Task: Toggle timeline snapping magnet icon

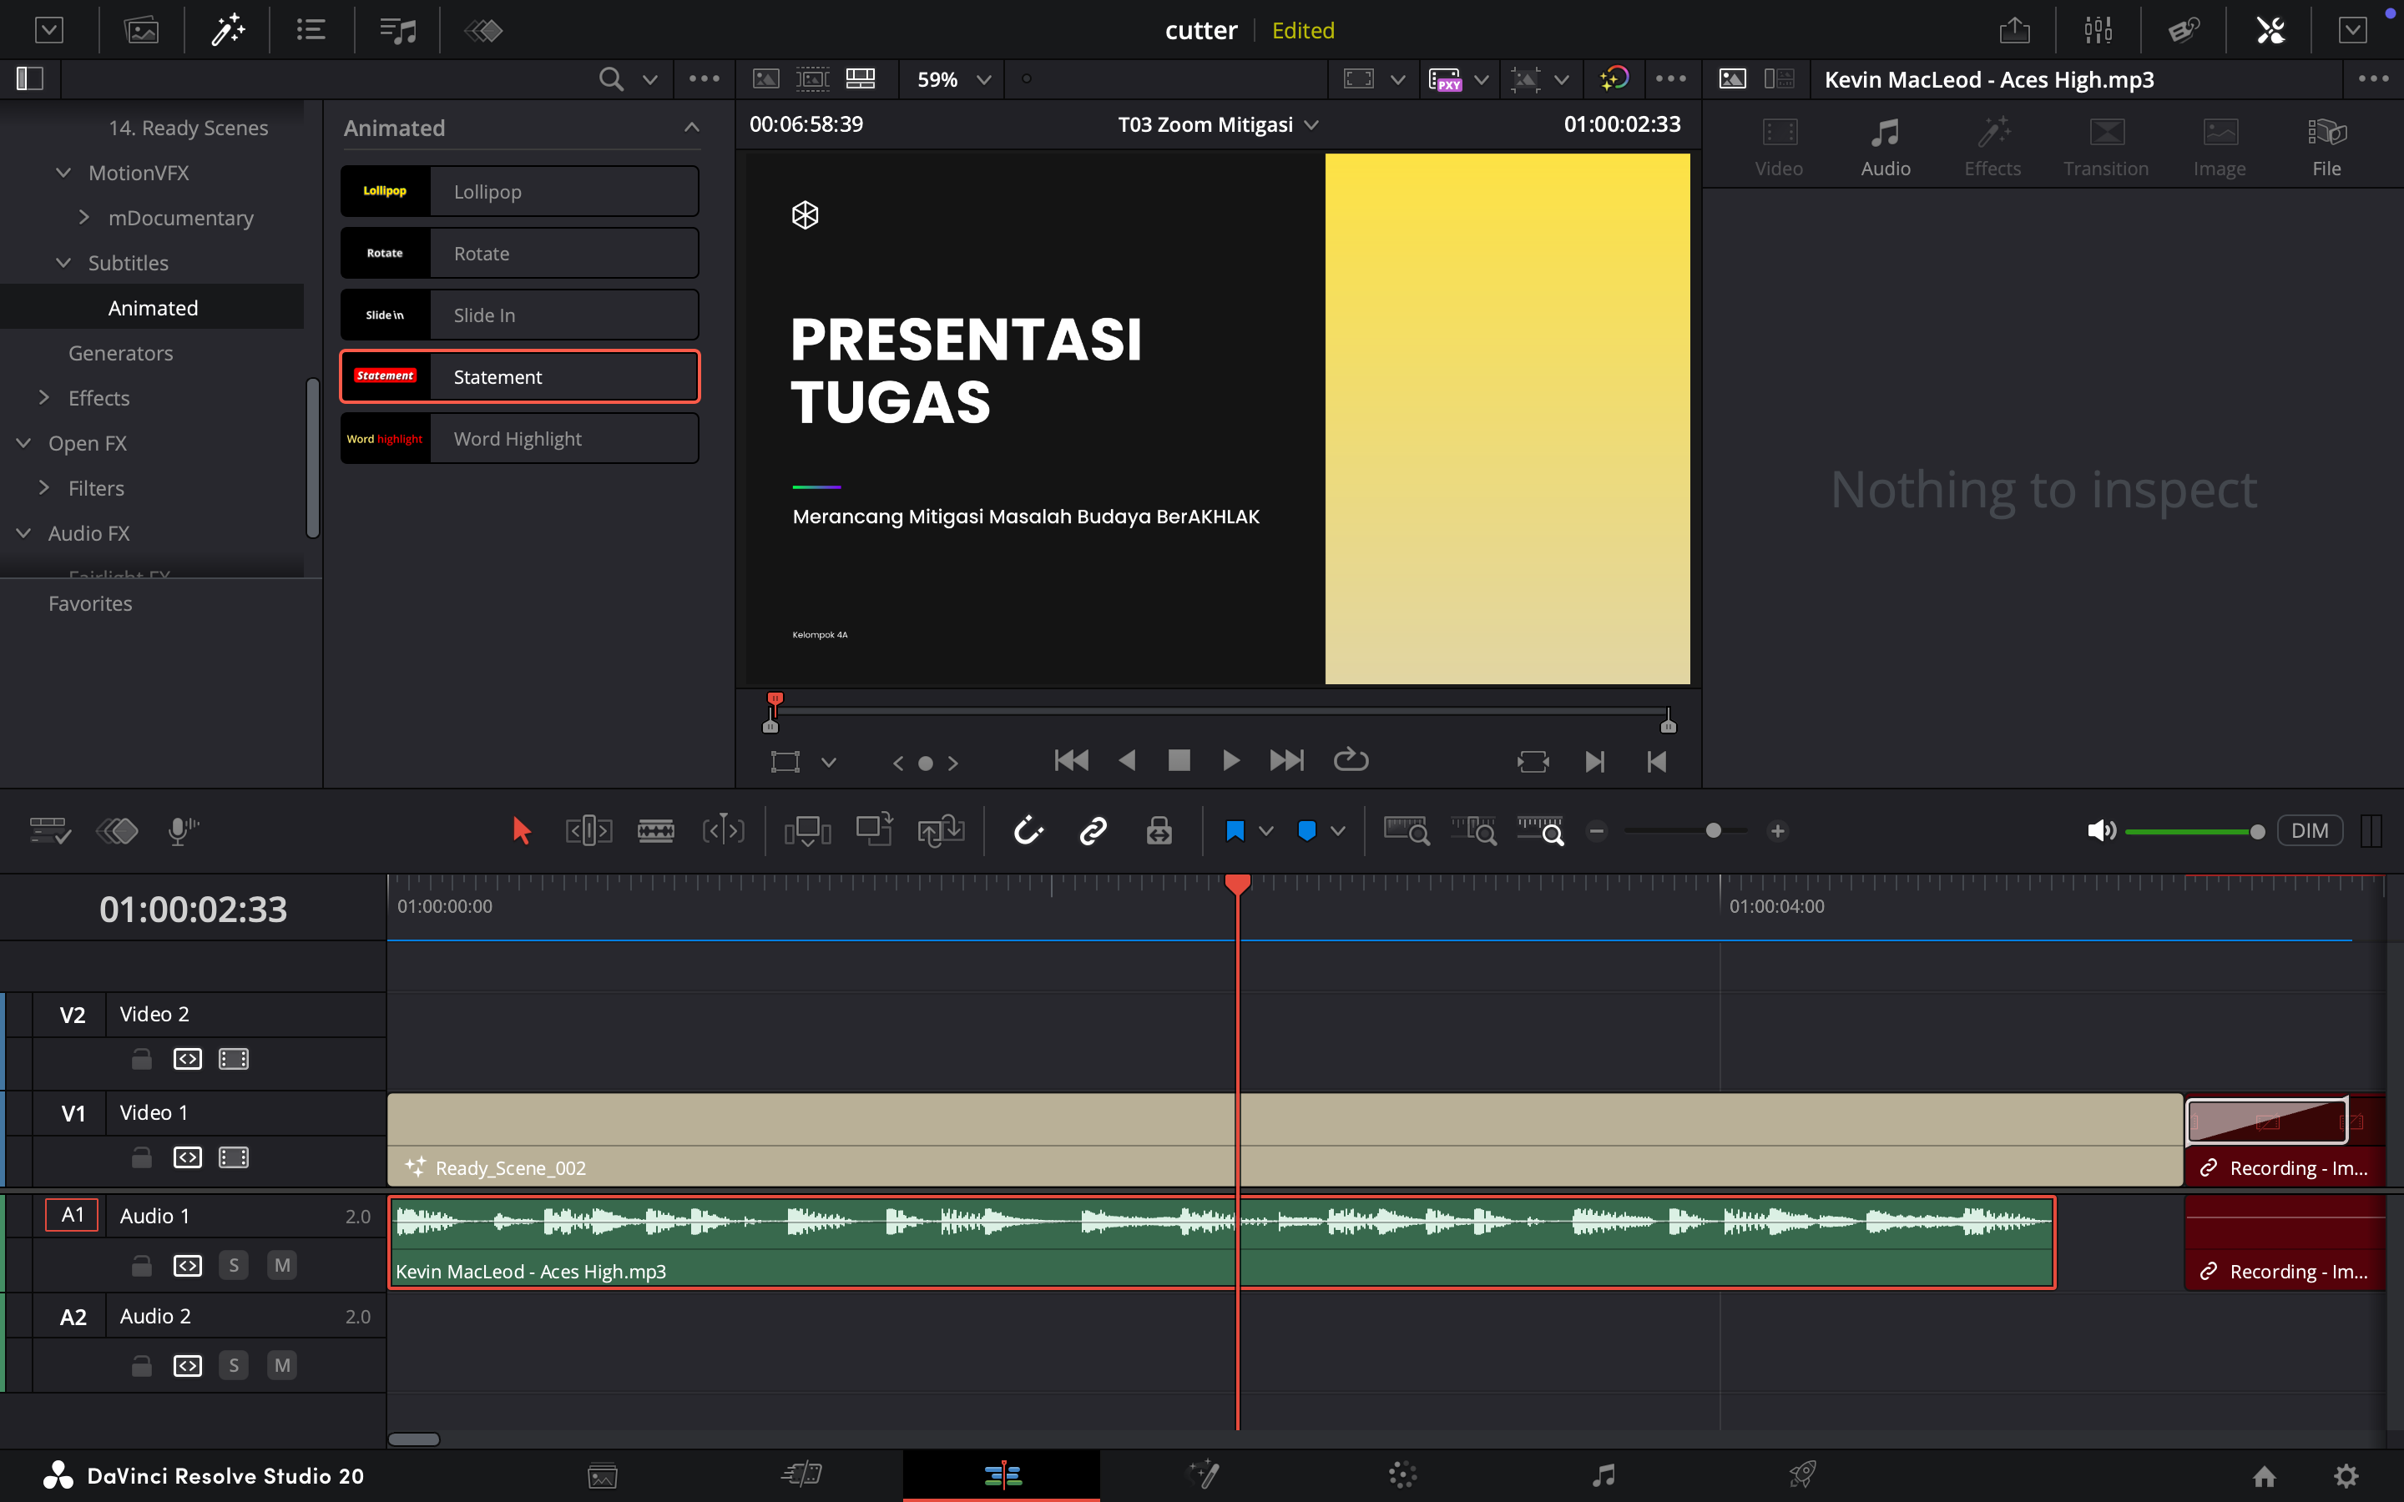Action: click(x=1028, y=830)
